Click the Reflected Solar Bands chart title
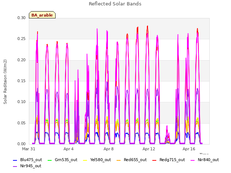The height and width of the screenshot is (173, 231). pos(115,4)
